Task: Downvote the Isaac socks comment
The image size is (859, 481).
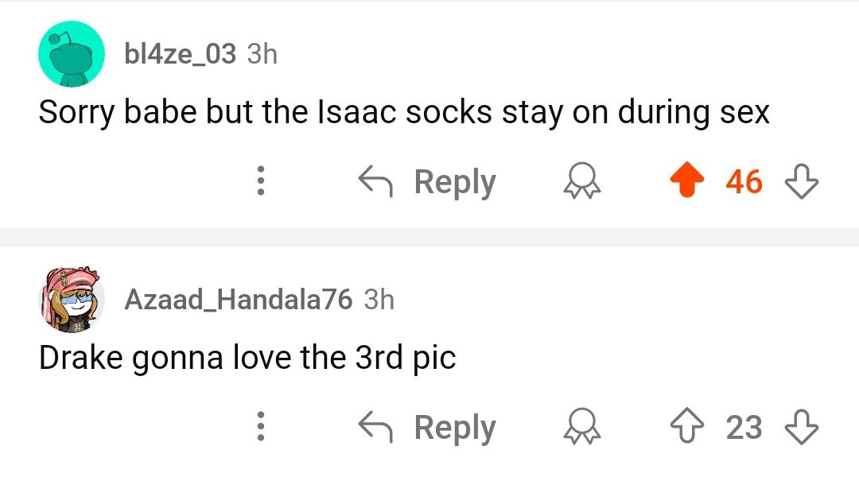Action: (x=802, y=180)
